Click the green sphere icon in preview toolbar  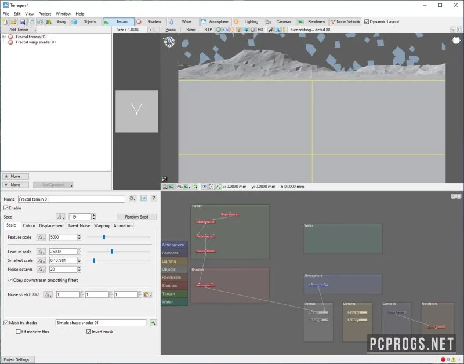pyautogui.click(x=219, y=30)
